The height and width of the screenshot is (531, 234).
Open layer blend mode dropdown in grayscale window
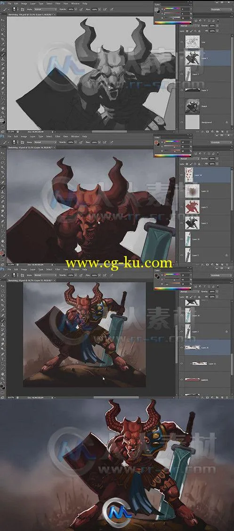(189, 26)
